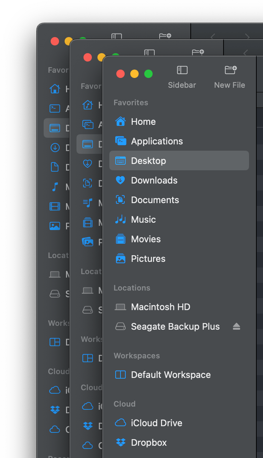
Task: Click the Pictures icon in sidebar
Action: click(120, 259)
